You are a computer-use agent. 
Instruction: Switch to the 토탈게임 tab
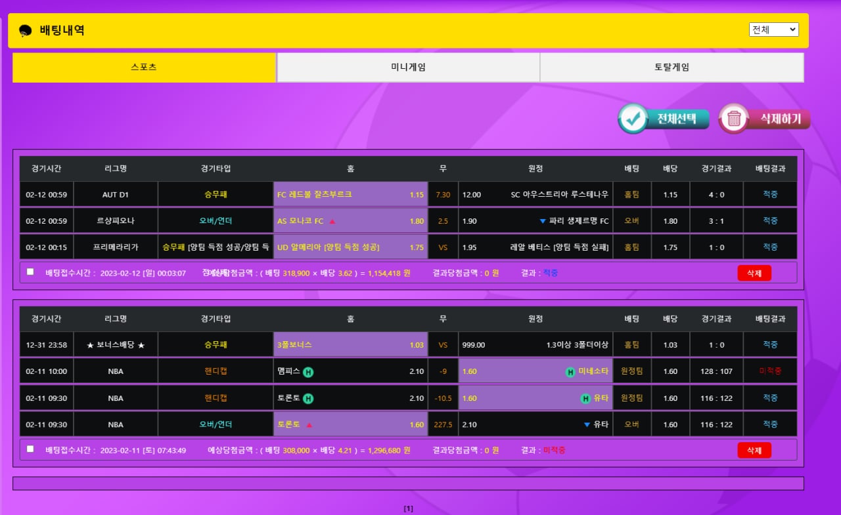[x=671, y=68]
